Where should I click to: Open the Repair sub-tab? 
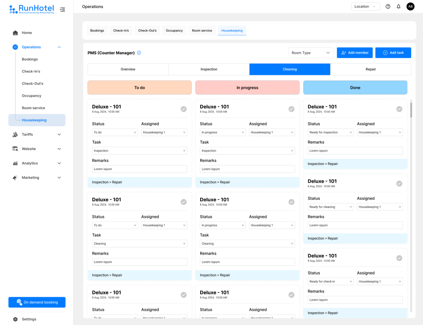pyautogui.click(x=371, y=69)
